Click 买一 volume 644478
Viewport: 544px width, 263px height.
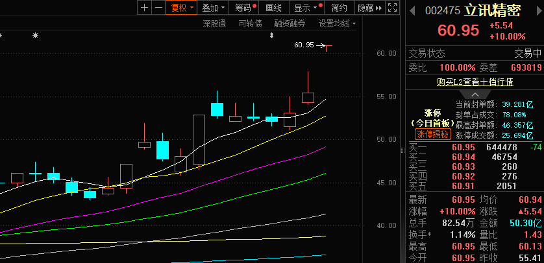click(x=502, y=148)
